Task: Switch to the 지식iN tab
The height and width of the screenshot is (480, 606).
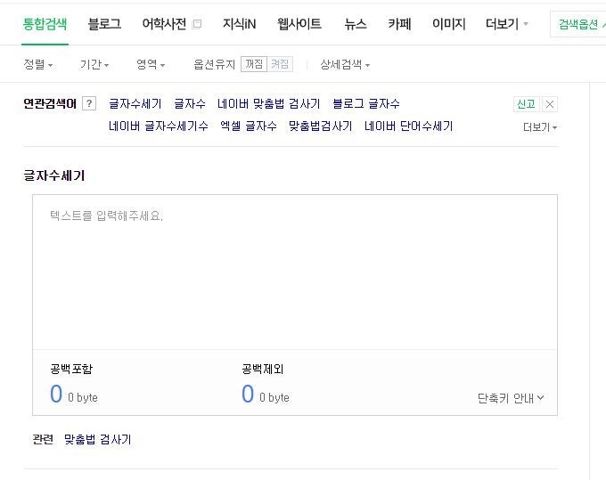Action: coord(239,24)
